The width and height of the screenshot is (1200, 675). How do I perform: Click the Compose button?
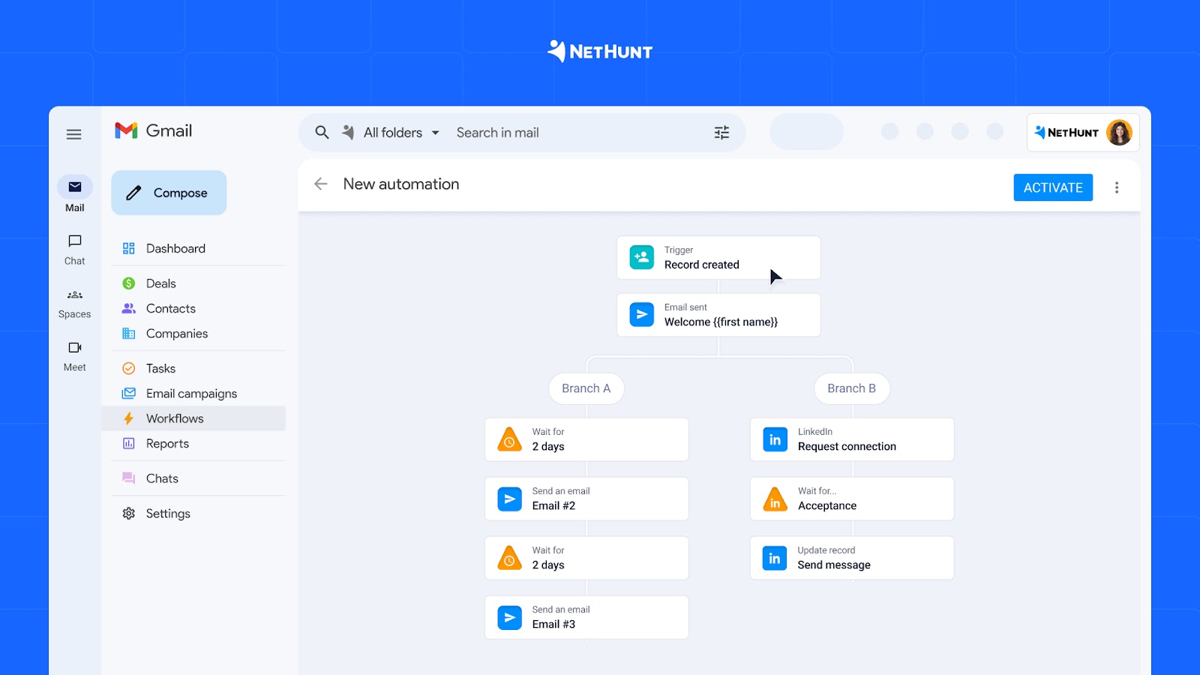[169, 193]
